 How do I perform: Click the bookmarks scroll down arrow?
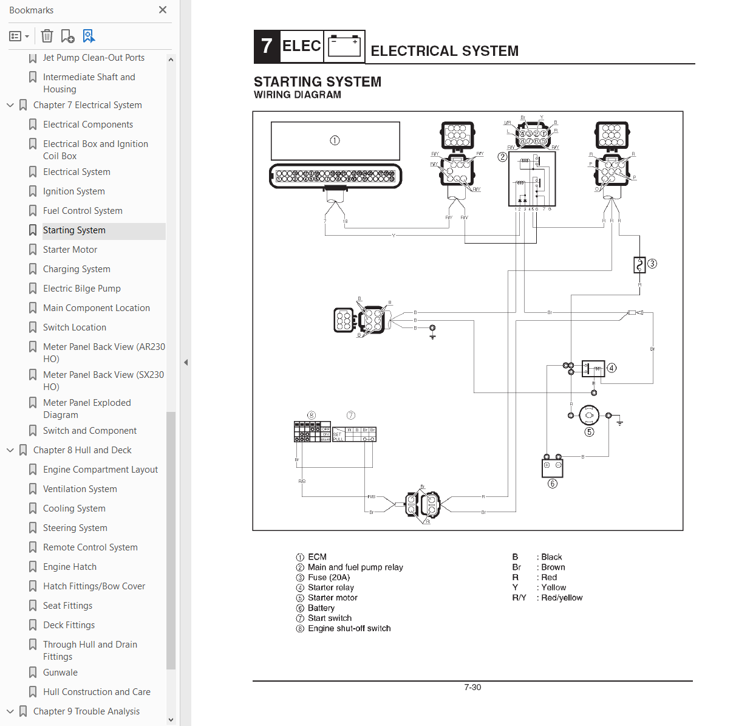click(x=171, y=720)
